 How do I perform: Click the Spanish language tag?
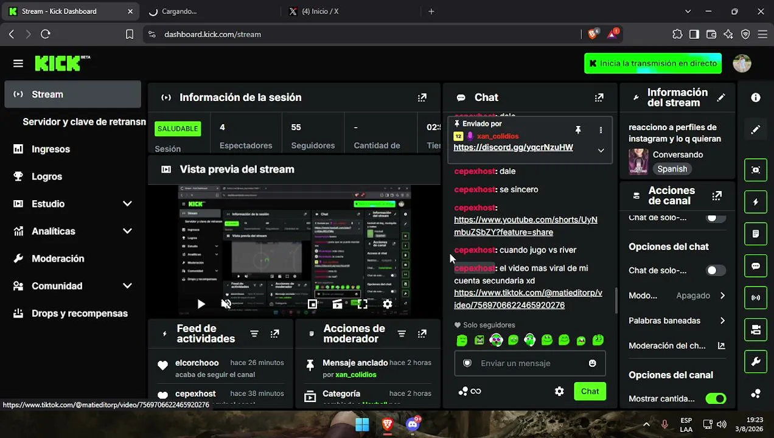coord(672,169)
